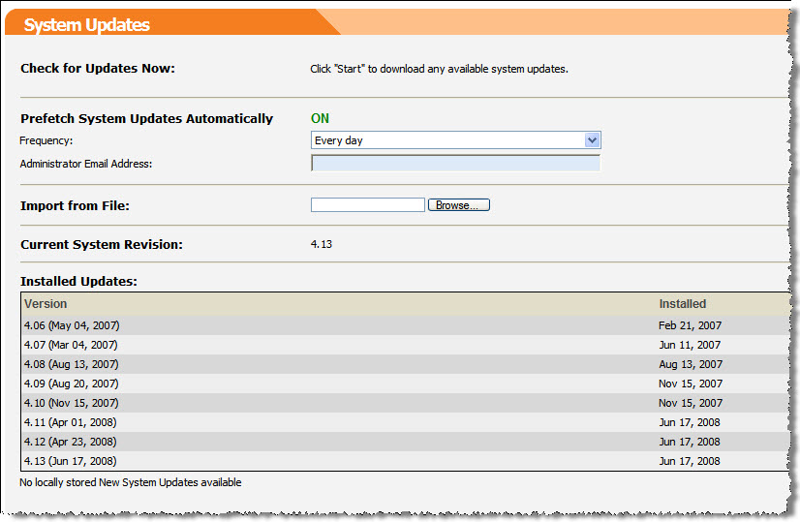Sort by the Installed column header
The image size is (800, 522).
682,304
